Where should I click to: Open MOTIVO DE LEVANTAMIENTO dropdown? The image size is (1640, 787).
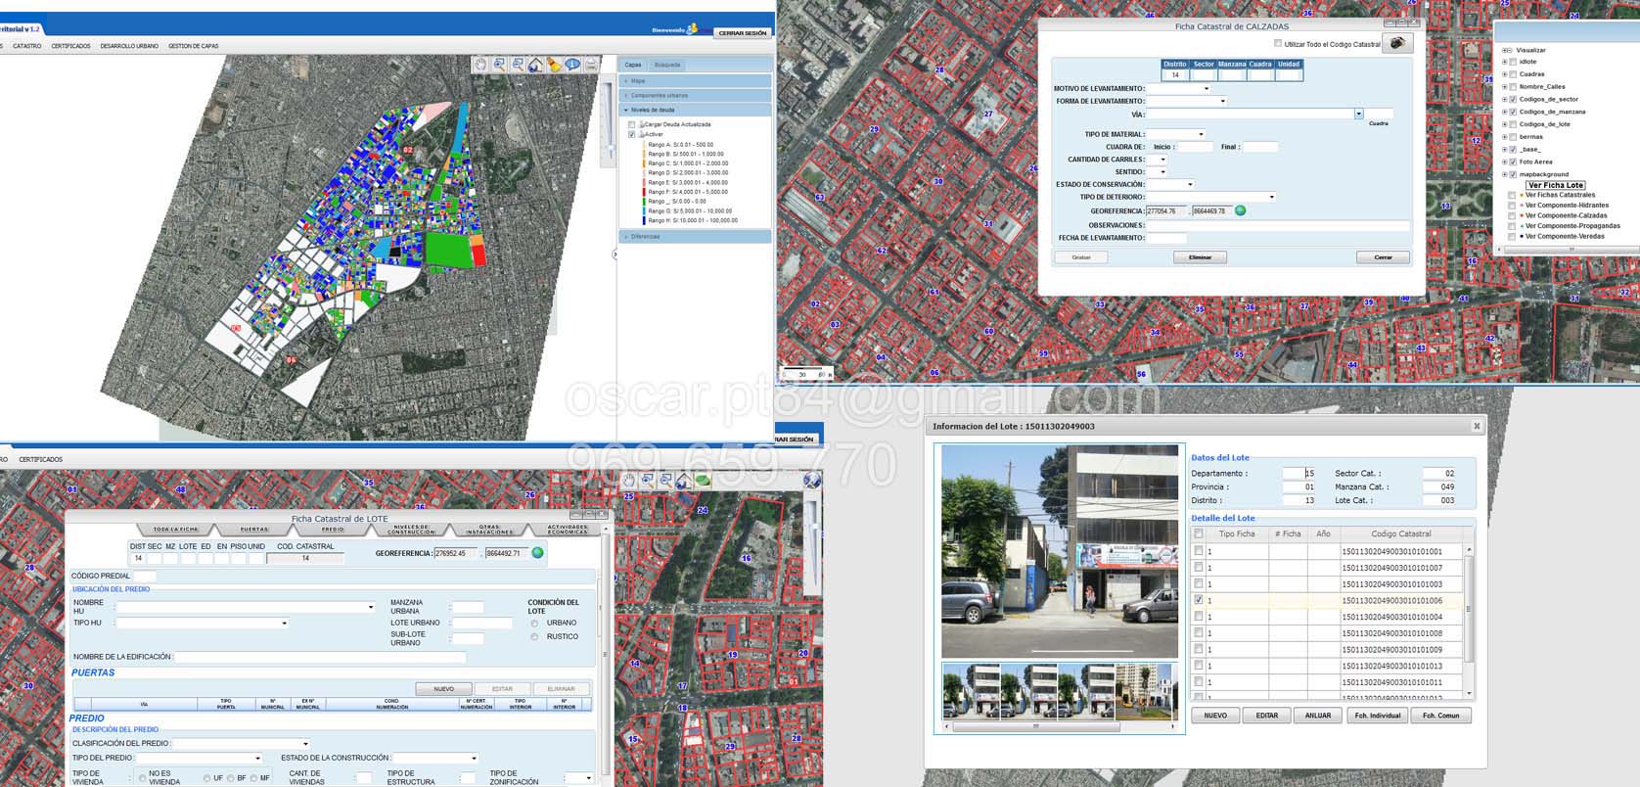coord(1207,88)
